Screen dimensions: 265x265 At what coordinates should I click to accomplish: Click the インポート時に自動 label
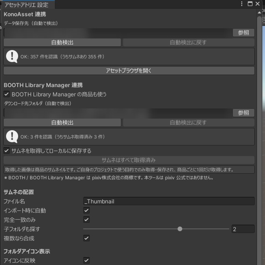pos(25,211)
